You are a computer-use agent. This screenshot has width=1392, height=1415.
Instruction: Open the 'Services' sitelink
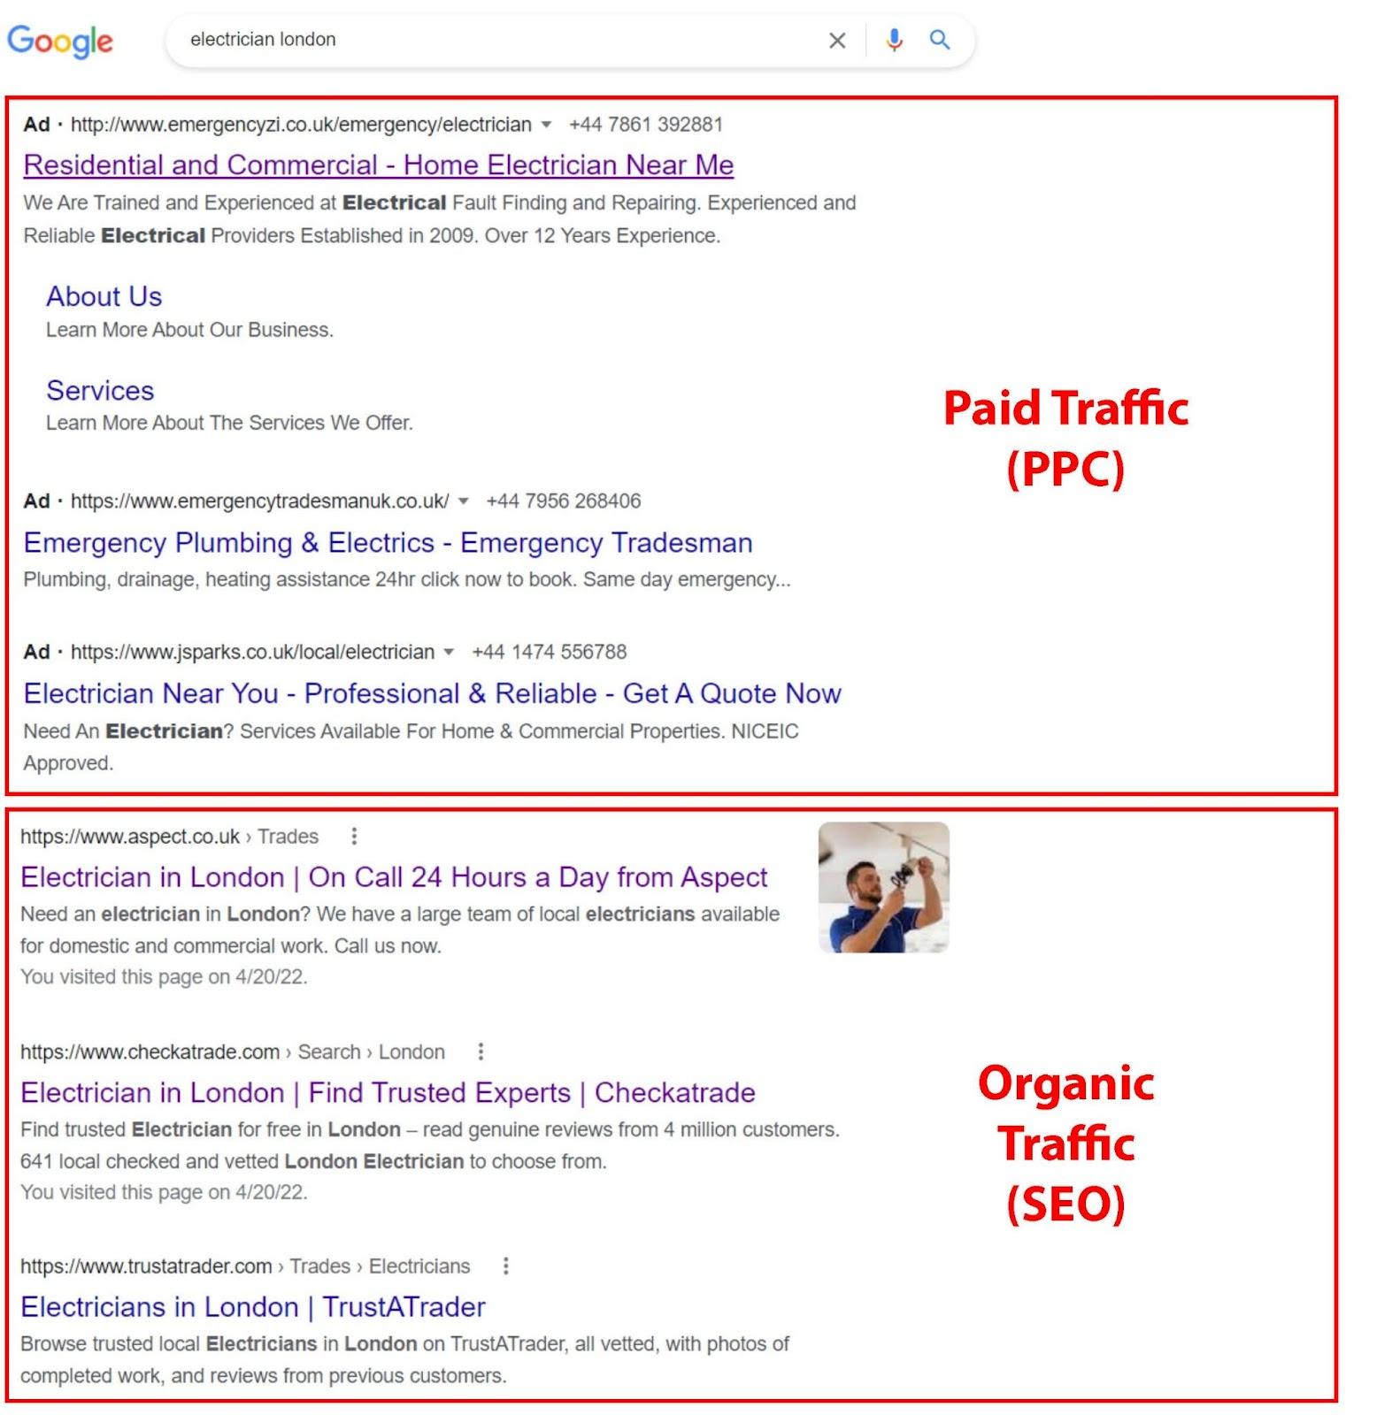click(x=100, y=390)
